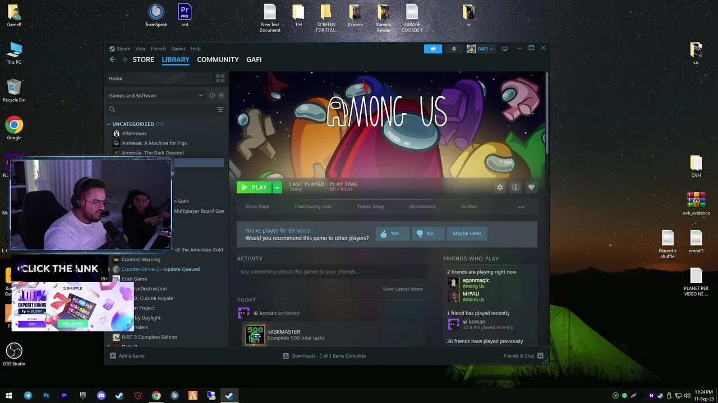Open the Play button dropdown arrow
This screenshot has height=403, width=718.
[x=277, y=188]
